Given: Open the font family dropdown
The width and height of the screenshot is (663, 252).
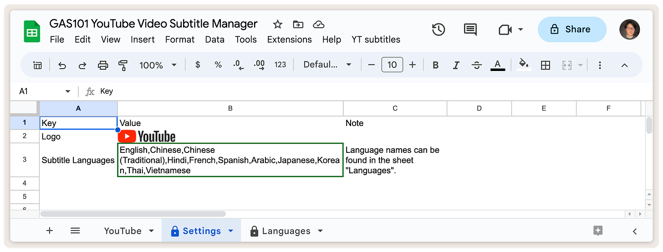Looking at the screenshot, I should (327, 65).
